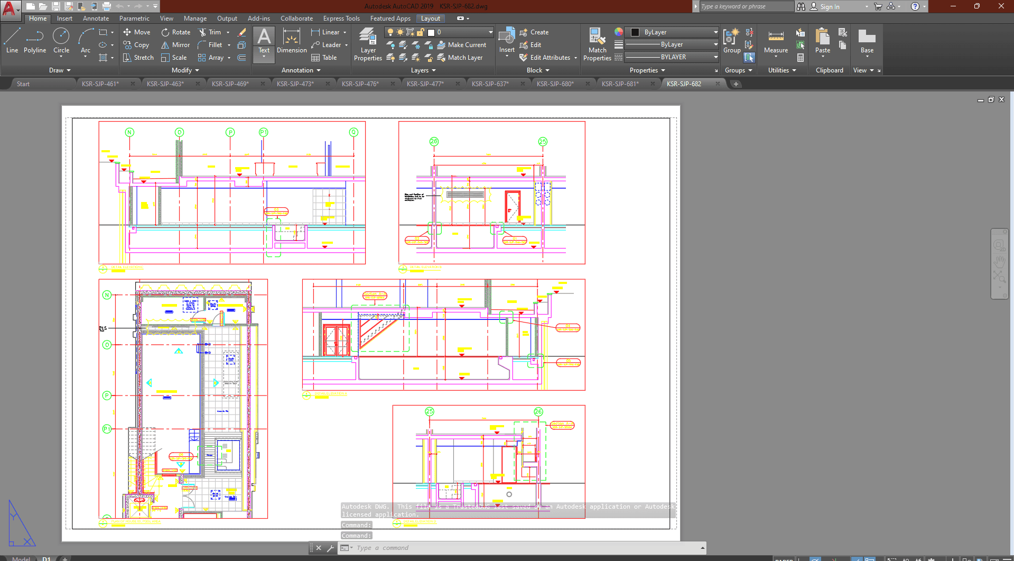
Task: Expand the Draw panel
Action: click(60, 70)
